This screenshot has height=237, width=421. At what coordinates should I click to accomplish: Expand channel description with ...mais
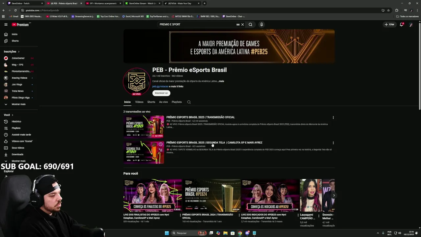coord(221,81)
